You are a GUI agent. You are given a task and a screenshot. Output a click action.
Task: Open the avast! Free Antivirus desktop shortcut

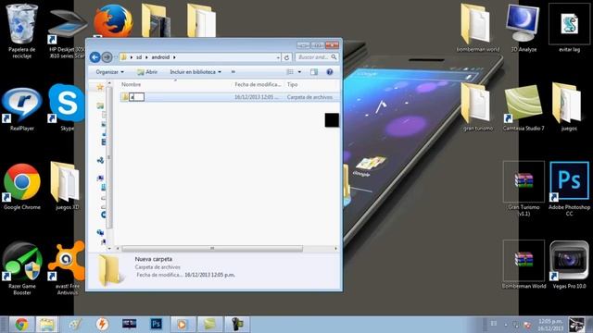click(68, 268)
